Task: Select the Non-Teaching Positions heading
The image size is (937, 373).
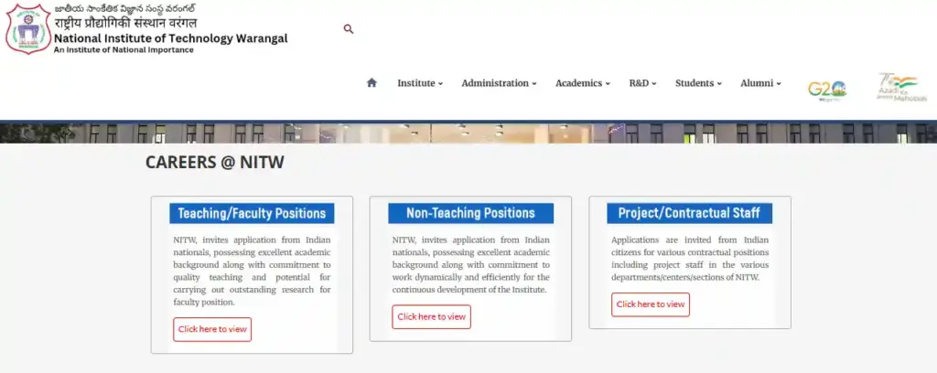Action: [470, 214]
